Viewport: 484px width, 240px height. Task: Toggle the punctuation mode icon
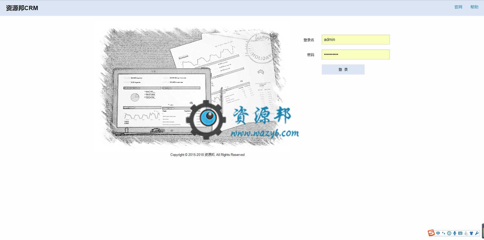443,233
